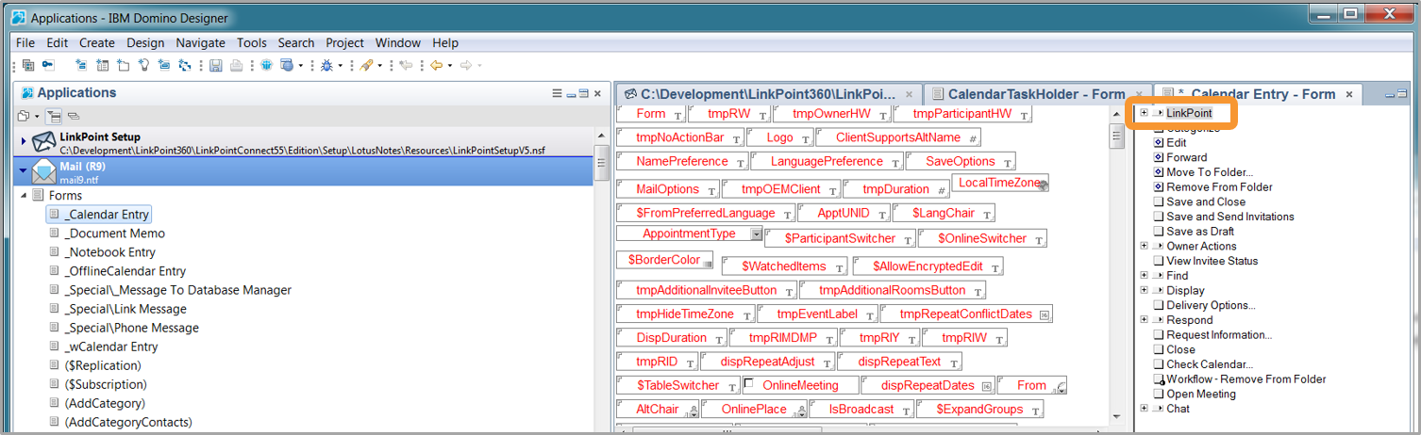Select the _Document Memo form

point(115,234)
